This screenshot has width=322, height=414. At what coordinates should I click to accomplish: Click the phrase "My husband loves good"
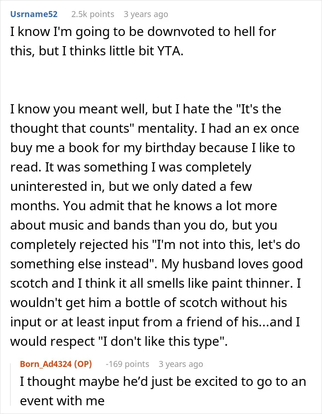coord(232,264)
